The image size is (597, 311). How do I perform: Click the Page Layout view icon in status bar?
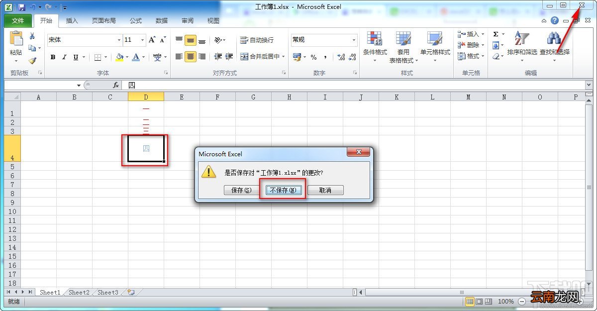pos(479,302)
